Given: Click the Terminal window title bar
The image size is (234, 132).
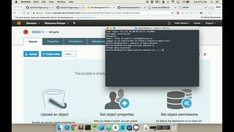Looking at the screenshot, I should tap(152, 28).
